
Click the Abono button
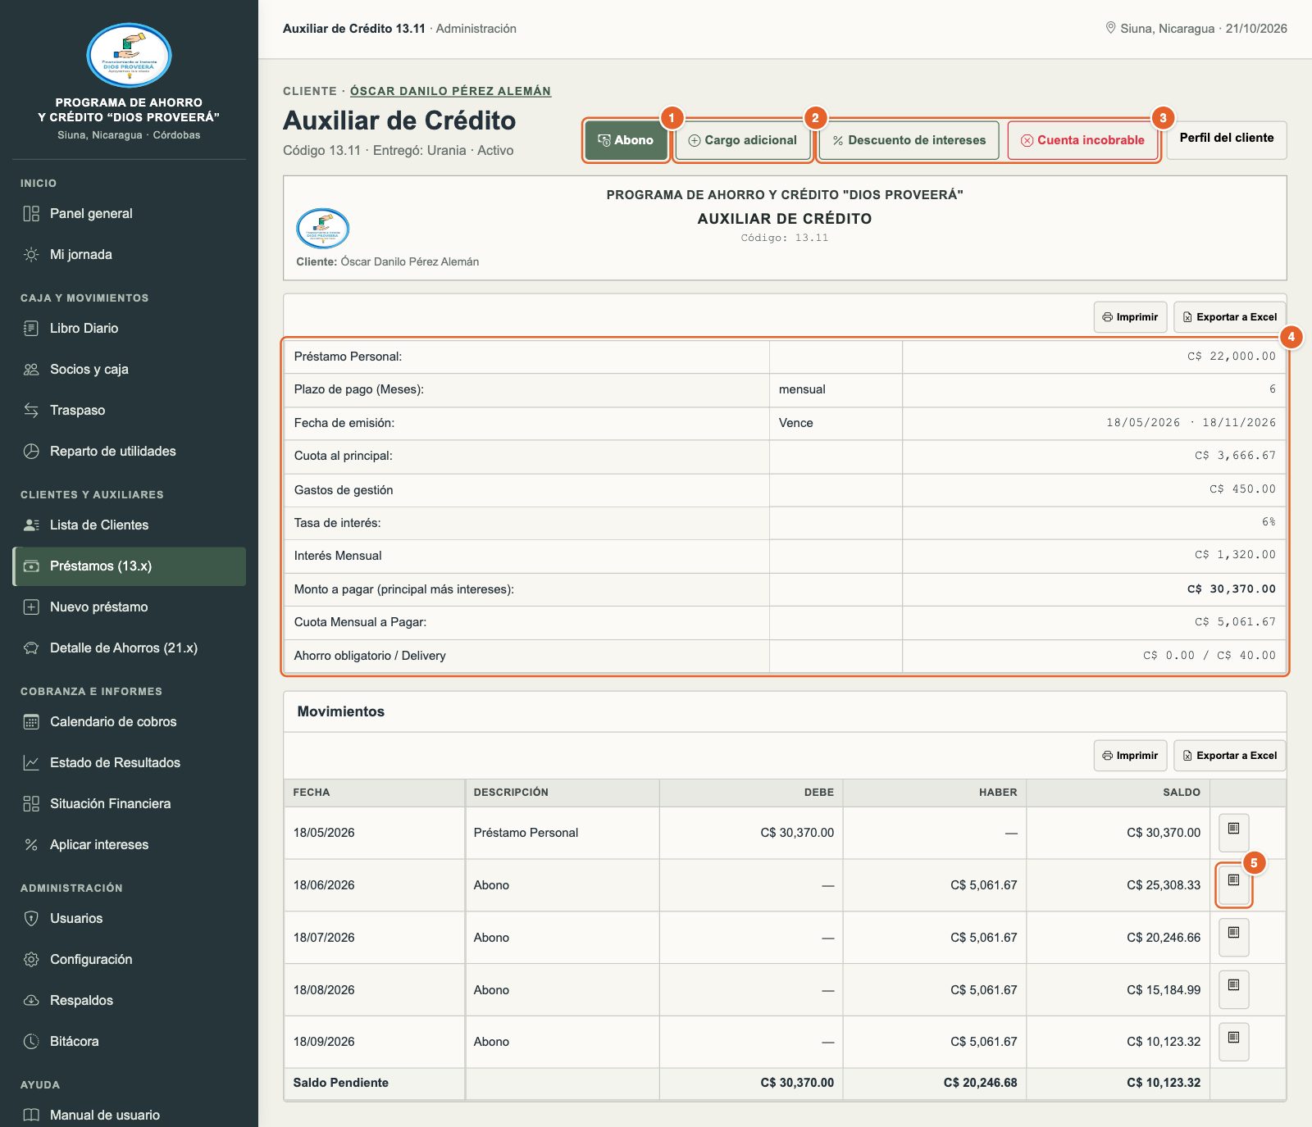tap(626, 140)
